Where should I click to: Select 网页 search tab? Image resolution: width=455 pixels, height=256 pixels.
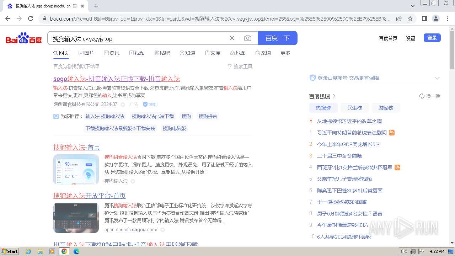pyautogui.click(x=61, y=53)
